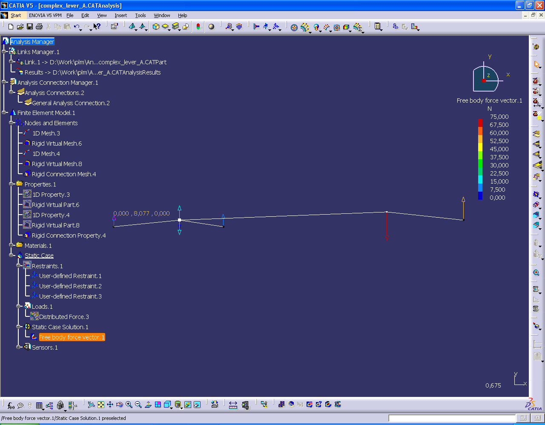545x425 pixels.
Task: Click the command input field in status bar
Action: tap(452, 418)
